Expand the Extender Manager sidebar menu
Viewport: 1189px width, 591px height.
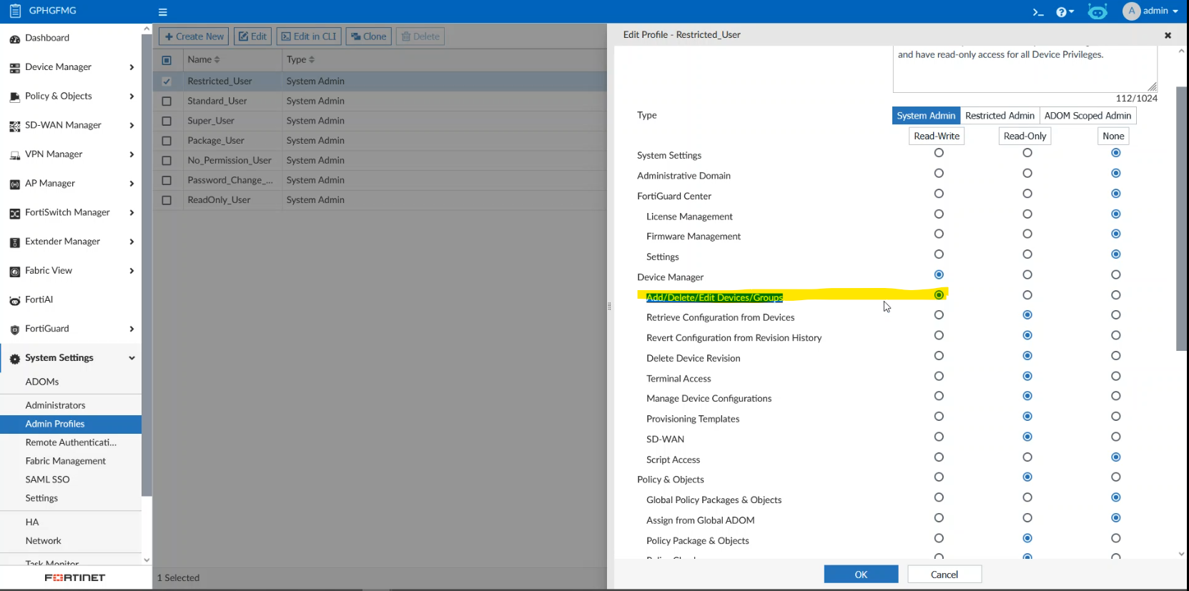[x=132, y=242]
